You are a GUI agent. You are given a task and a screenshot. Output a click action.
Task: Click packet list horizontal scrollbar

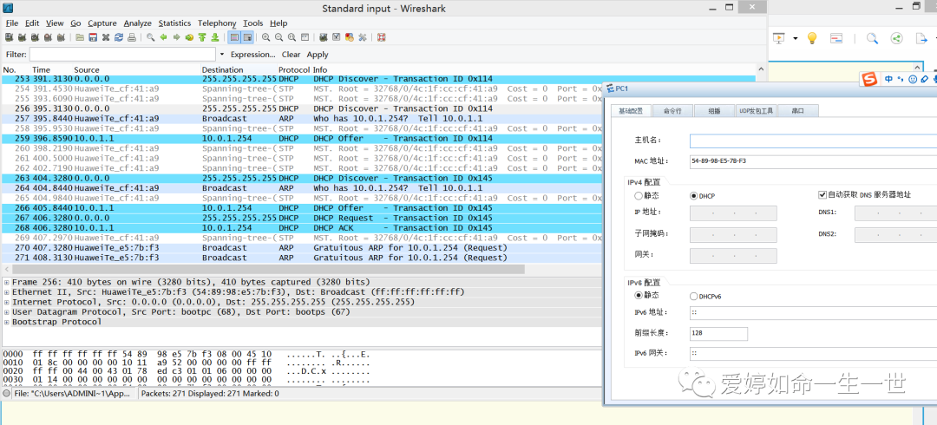pos(266,270)
